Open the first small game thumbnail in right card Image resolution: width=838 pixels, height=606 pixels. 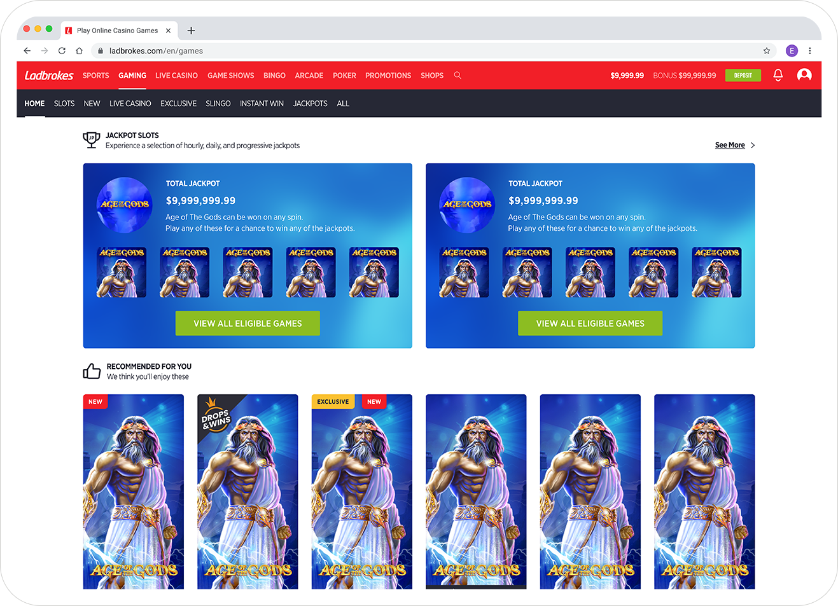click(464, 272)
